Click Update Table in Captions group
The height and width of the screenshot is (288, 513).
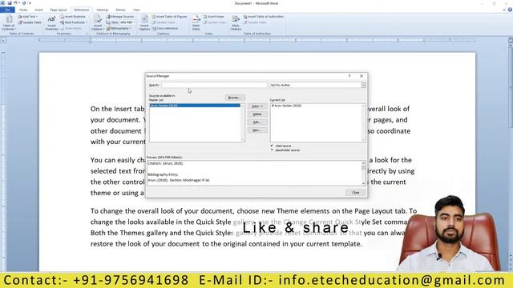click(164, 22)
